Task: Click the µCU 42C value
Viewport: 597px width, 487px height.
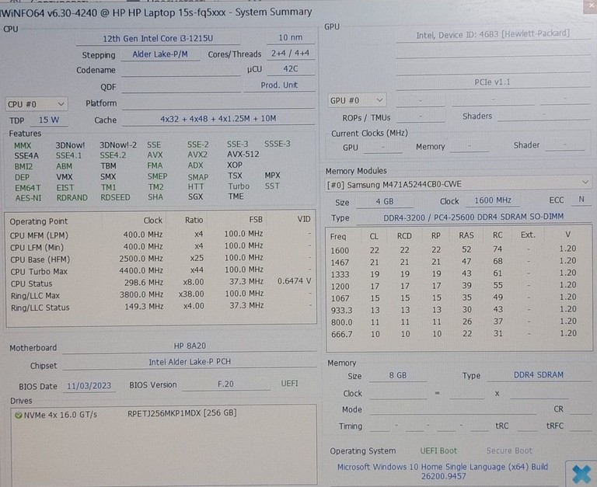Action: point(291,69)
